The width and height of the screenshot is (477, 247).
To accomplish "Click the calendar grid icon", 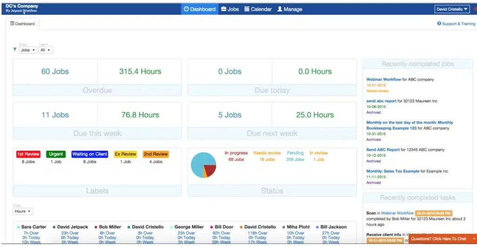I will pyautogui.click(x=247, y=9).
